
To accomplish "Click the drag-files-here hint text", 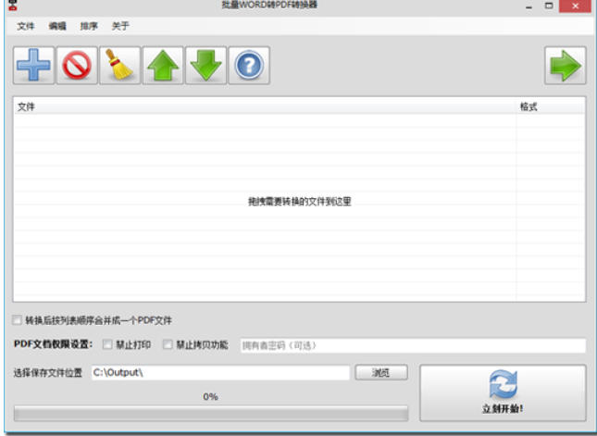I will pyautogui.click(x=299, y=202).
